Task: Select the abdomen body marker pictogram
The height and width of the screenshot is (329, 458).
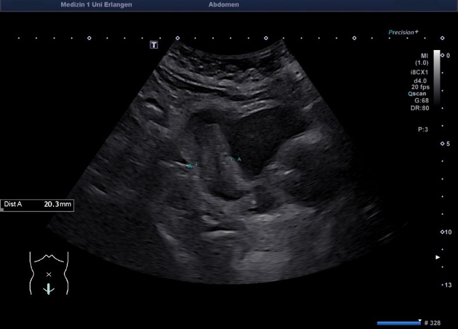Action: (49, 273)
